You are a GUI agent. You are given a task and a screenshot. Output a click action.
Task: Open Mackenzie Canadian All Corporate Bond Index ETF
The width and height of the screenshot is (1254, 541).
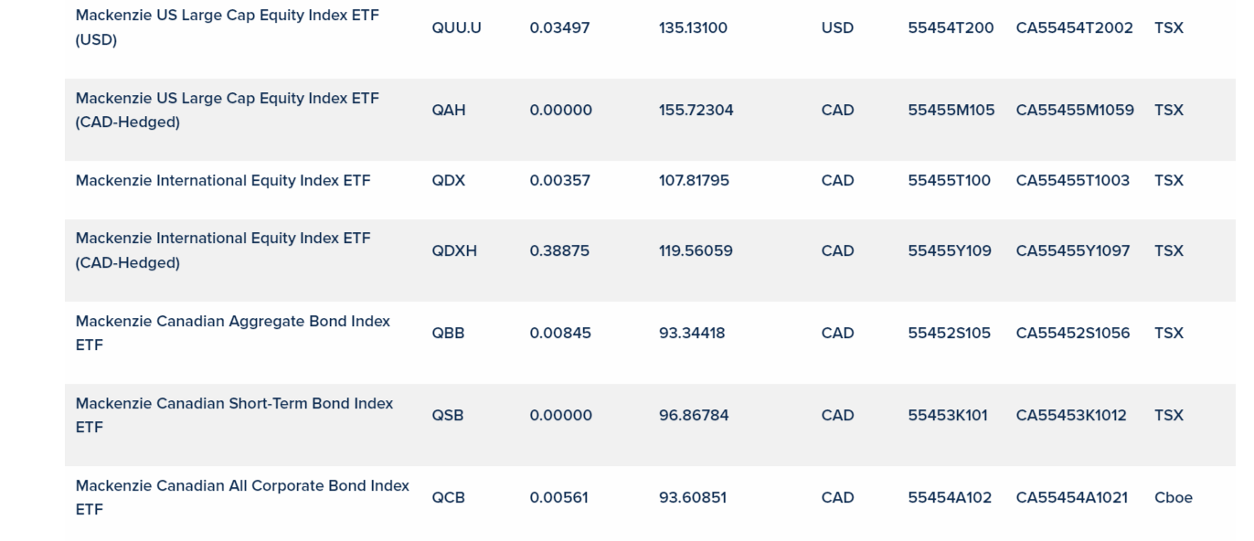coord(242,486)
